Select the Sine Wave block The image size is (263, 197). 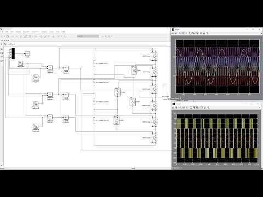(21, 63)
